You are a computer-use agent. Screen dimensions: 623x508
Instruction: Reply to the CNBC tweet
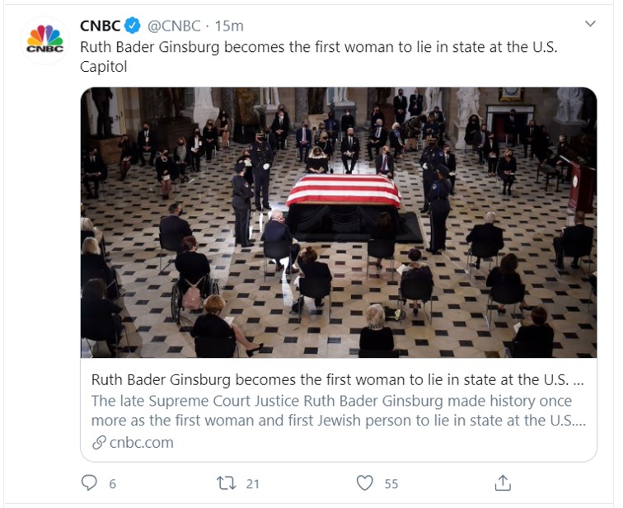point(90,482)
